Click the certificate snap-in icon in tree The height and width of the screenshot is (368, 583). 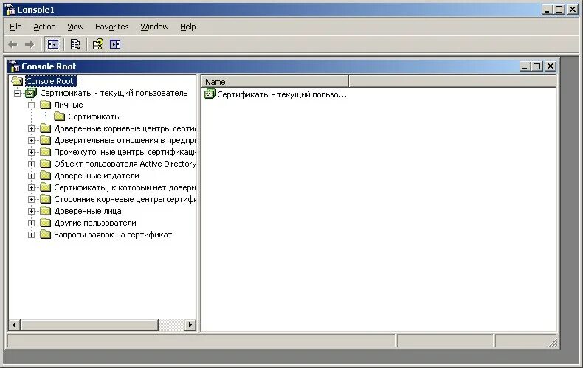point(31,93)
